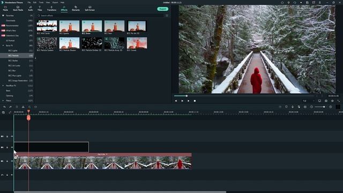Select BCC Rain effect thumbnail
343x193 pixels.
click(114, 26)
